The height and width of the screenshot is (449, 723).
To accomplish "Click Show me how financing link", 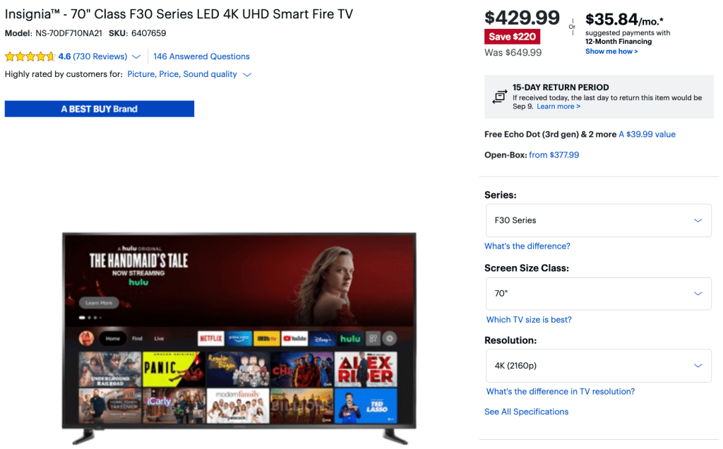I will (611, 51).
